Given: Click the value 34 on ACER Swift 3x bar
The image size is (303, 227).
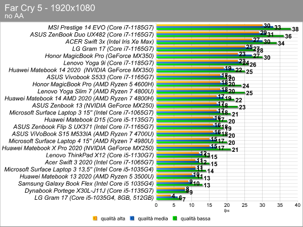Looking at the screenshot, I should click(281, 43).
